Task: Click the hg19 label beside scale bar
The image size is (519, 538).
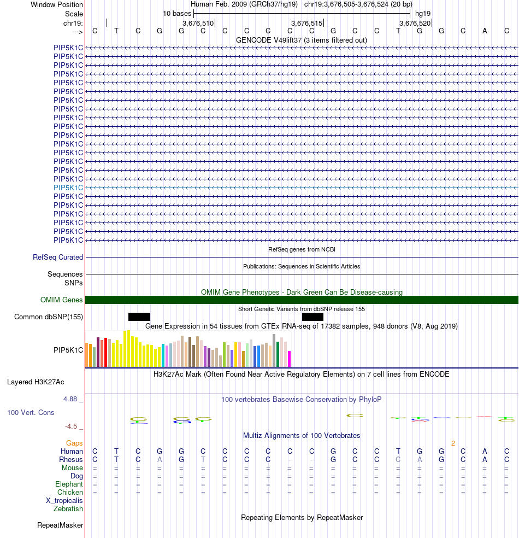Action: click(x=423, y=14)
